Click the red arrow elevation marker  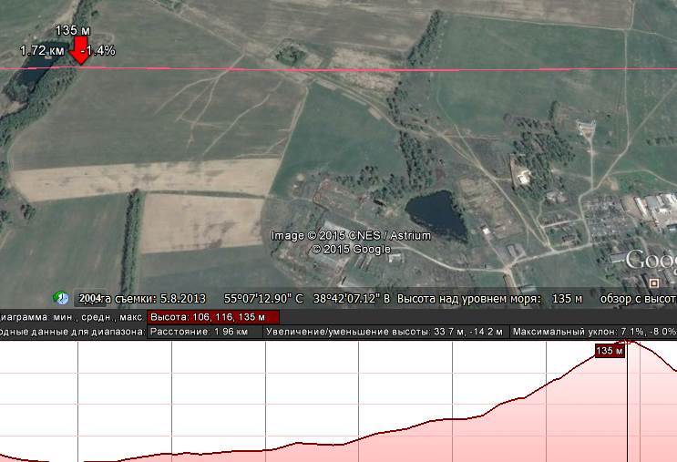click(x=80, y=49)
